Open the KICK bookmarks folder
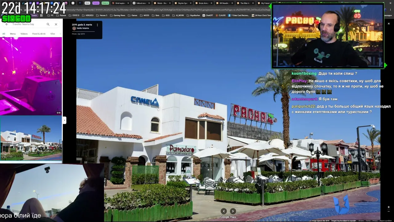Screen dimensions: 394x222 166,15
